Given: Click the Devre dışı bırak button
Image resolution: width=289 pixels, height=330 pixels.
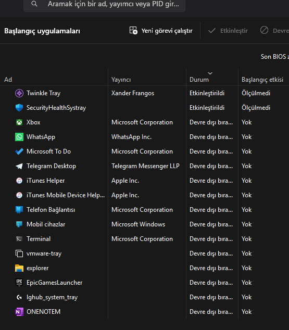Looking at the screenshot, I should 274,31.
